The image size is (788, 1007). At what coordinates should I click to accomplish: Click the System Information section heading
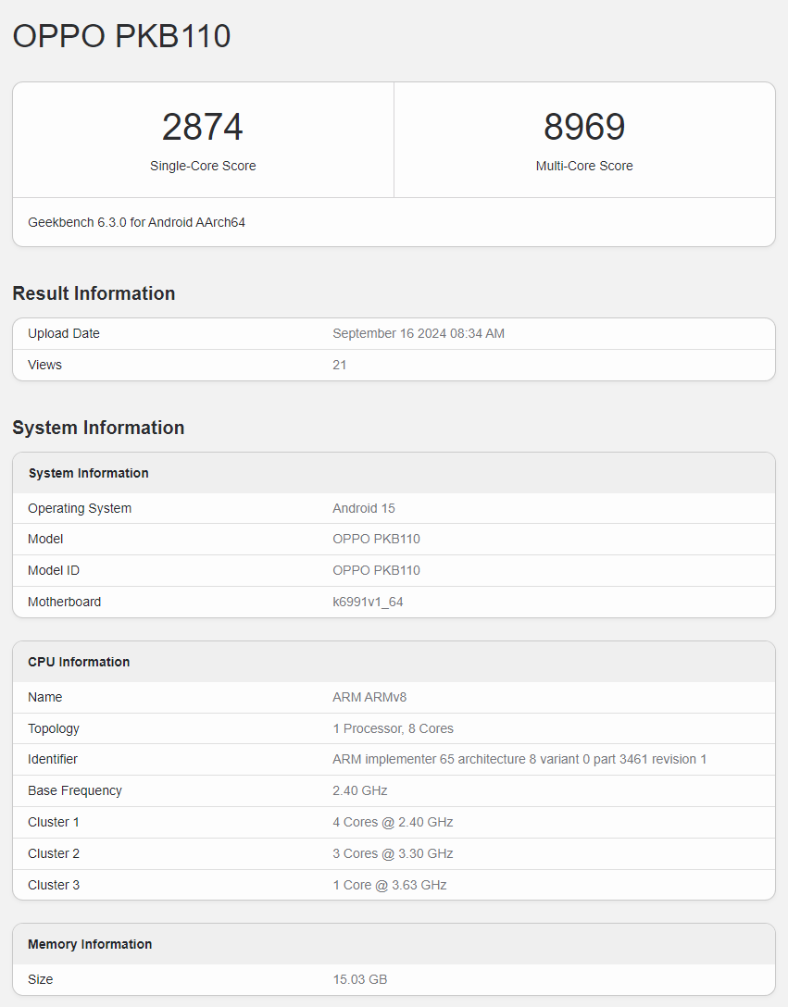pos(98,428)
